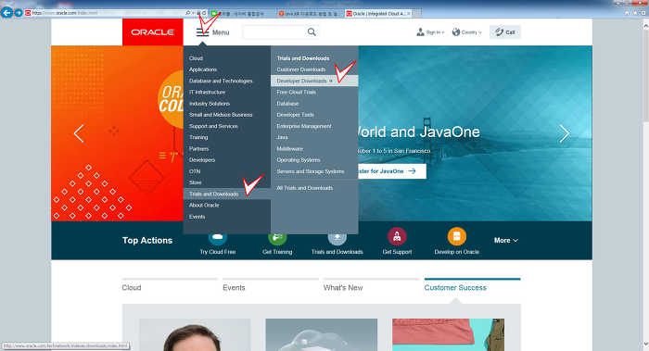Select Events in the left menu
This screenshot has width=649, height=351.
coord(197,217)
